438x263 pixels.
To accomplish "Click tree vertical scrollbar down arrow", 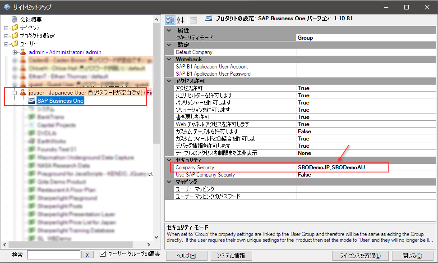I will coord(156,237).
